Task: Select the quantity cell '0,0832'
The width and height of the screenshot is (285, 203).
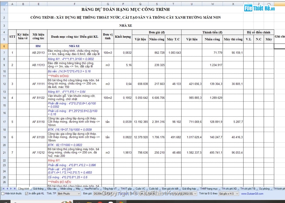Action: (x=123, y=53)
